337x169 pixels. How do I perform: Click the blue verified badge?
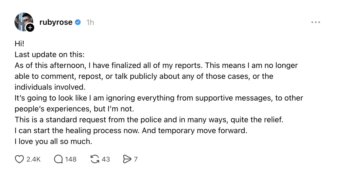click(x=78, y=22)
